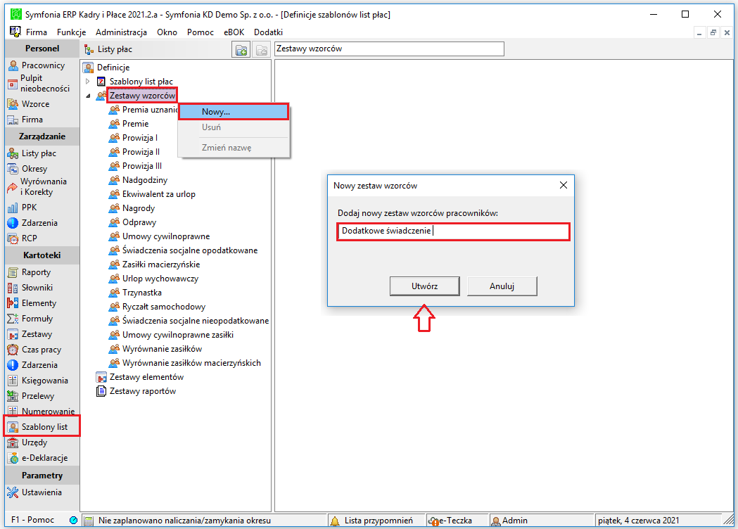Screen dimensions: 738x529
Task: Choose Nowy... in the context menu
Action: (234, 112)
